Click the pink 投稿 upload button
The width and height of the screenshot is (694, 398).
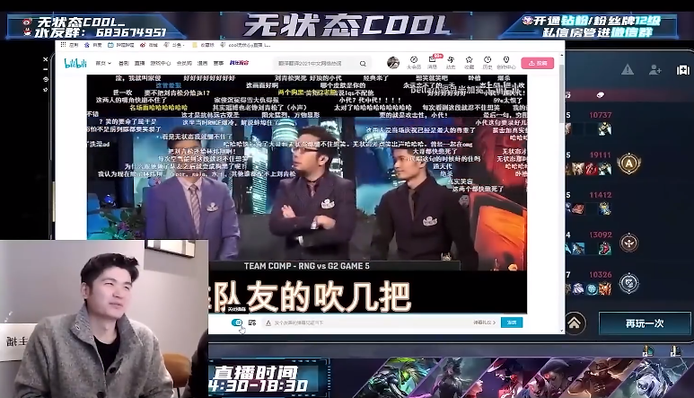(x=537, y=63)
